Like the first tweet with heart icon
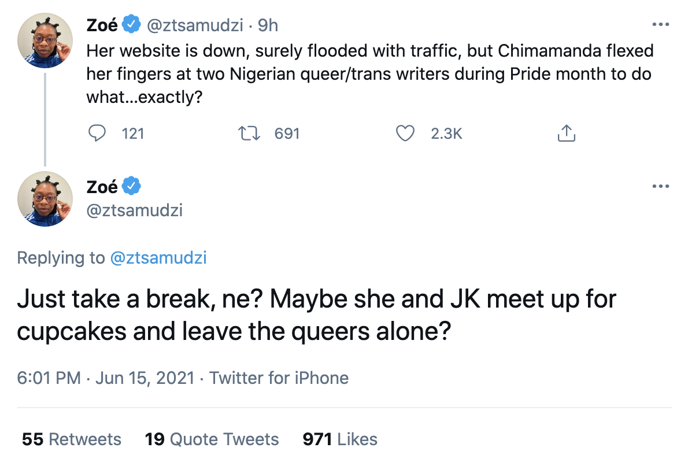 coord(405,133)
